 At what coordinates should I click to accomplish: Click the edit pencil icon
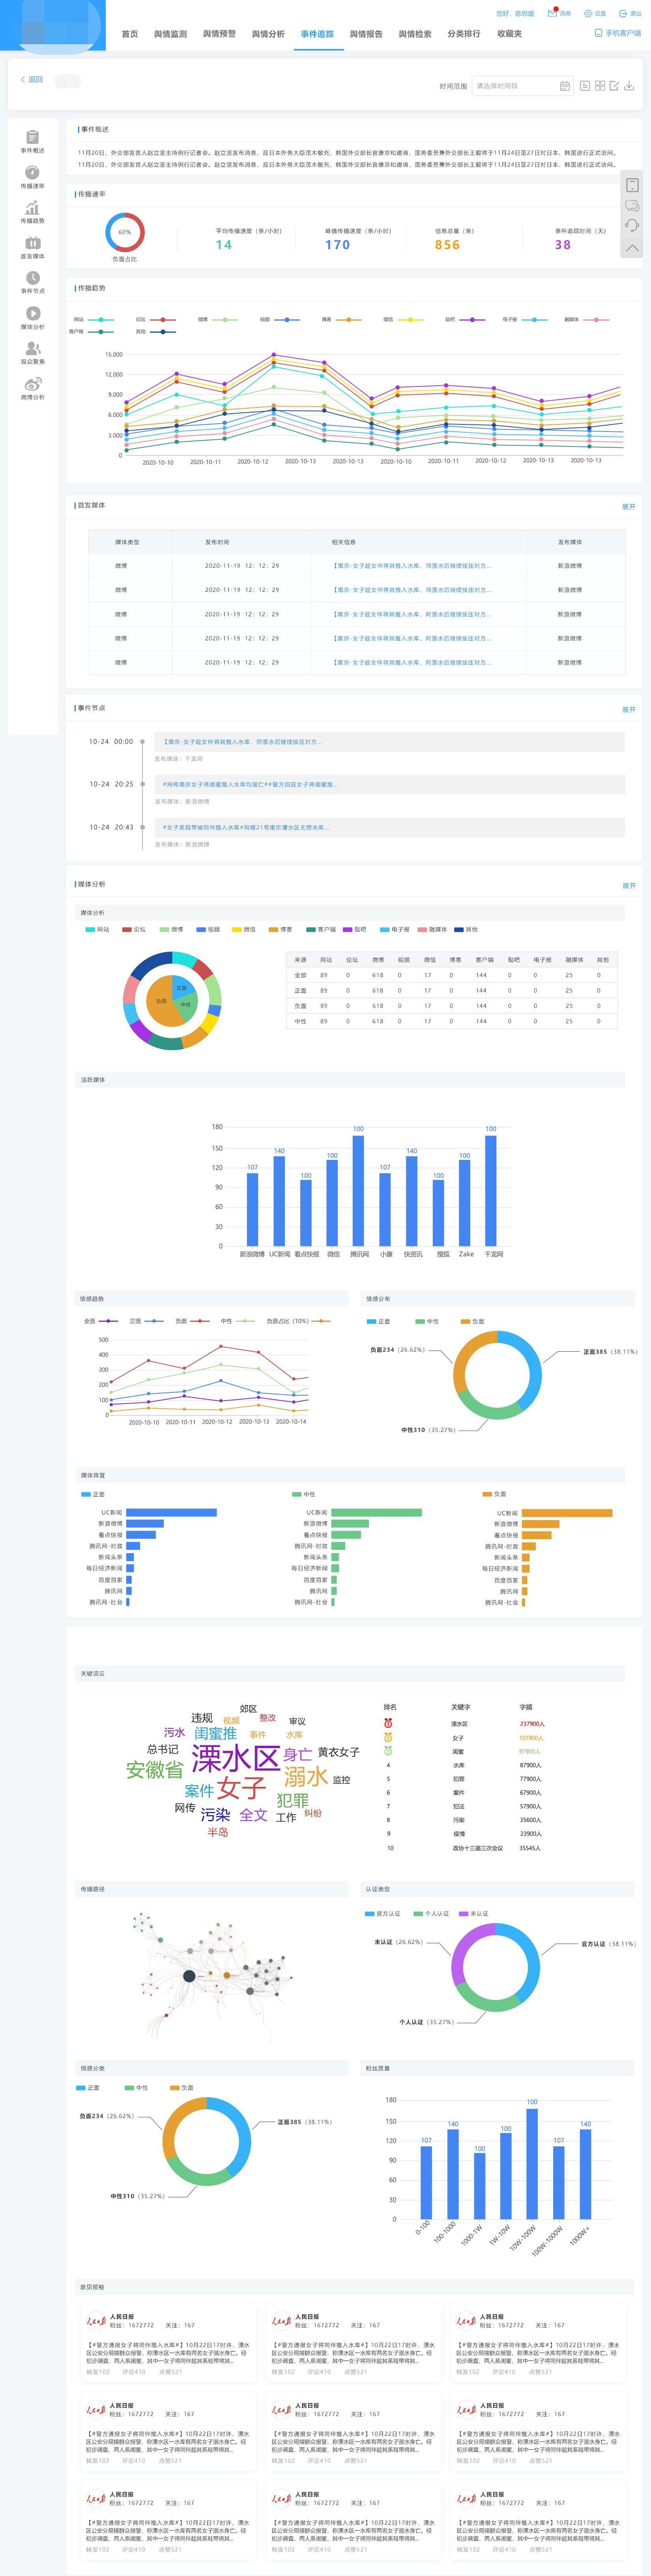click(x=614, y=86)
